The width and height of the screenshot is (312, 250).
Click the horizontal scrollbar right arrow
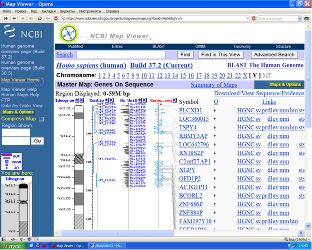[301, 233]
